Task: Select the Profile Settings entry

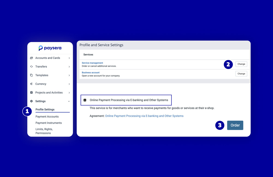Action: tap(44, 110)
